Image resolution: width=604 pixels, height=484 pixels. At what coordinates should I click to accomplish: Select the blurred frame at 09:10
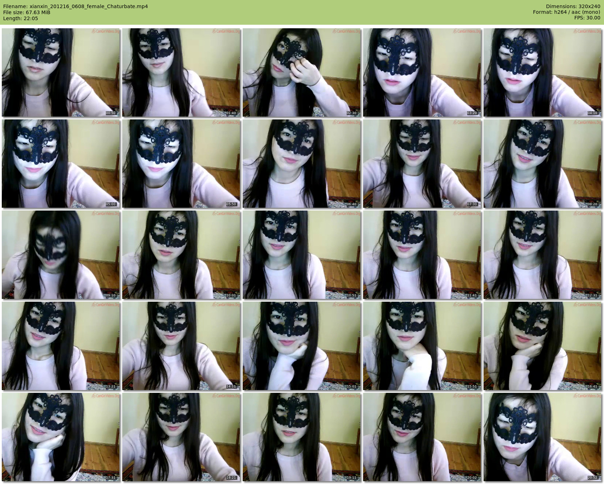[x=61, y=255]
